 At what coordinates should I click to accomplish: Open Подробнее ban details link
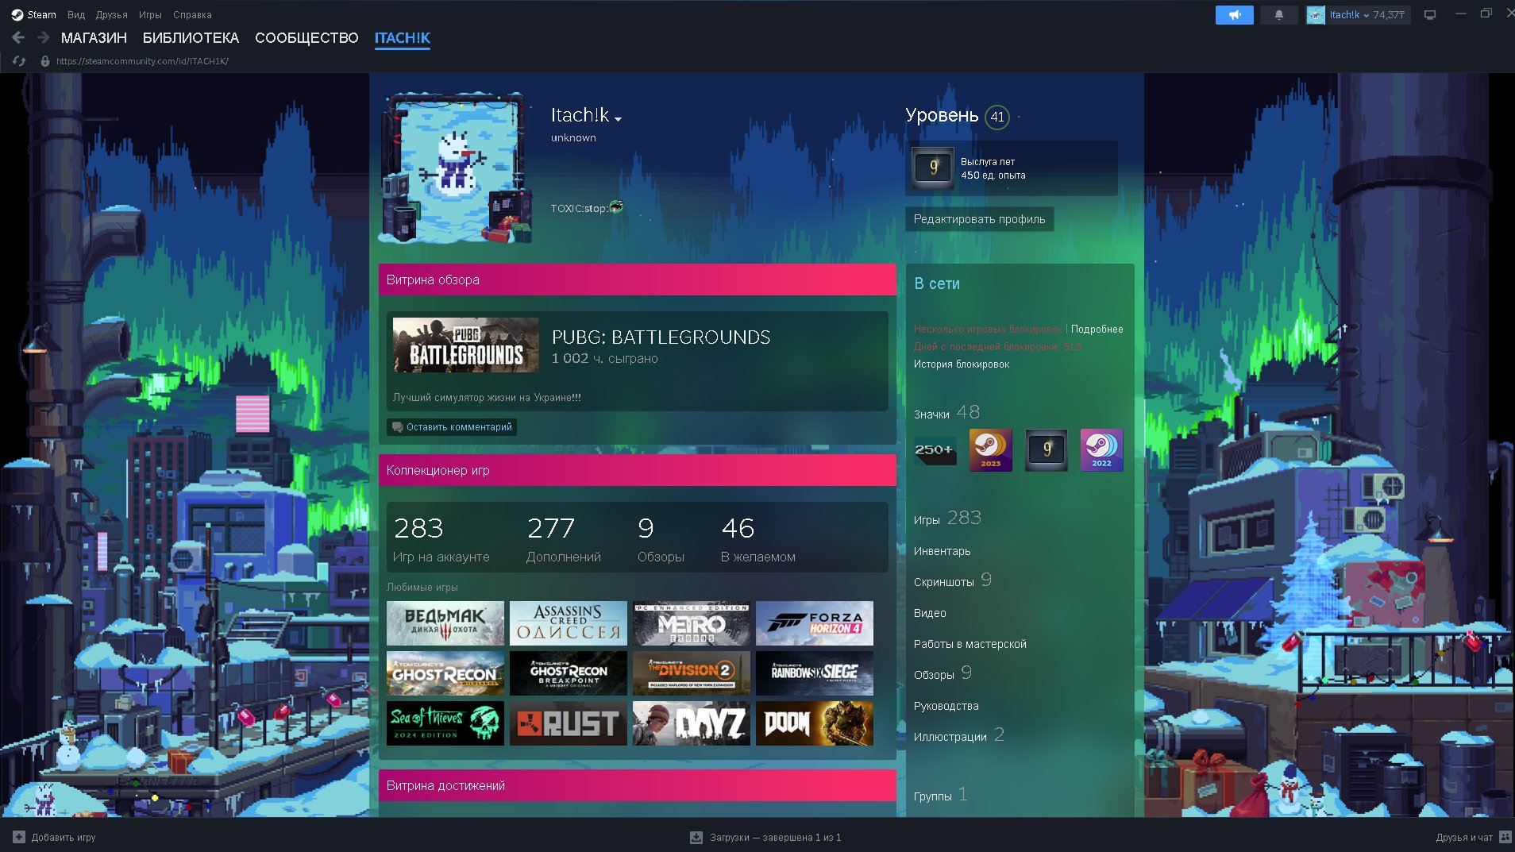pos(1097,329)
